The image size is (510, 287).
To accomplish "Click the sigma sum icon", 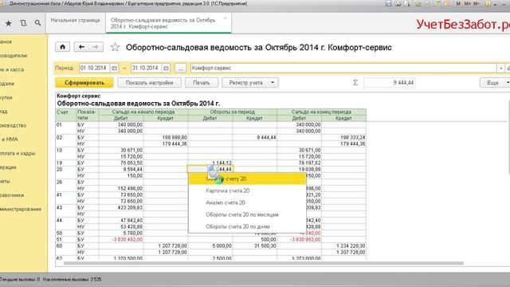I will click(x=355, y=83).
